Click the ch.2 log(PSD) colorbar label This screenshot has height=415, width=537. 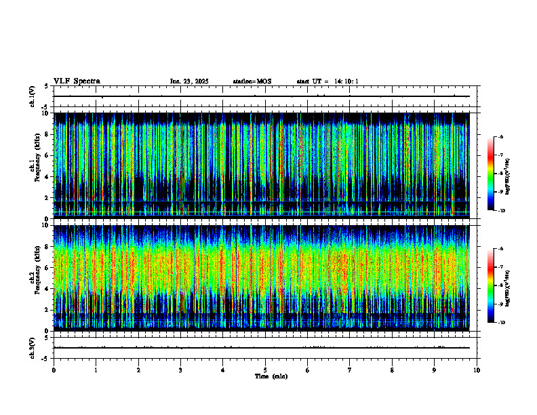pyautogui.click(x=508, y=288)
